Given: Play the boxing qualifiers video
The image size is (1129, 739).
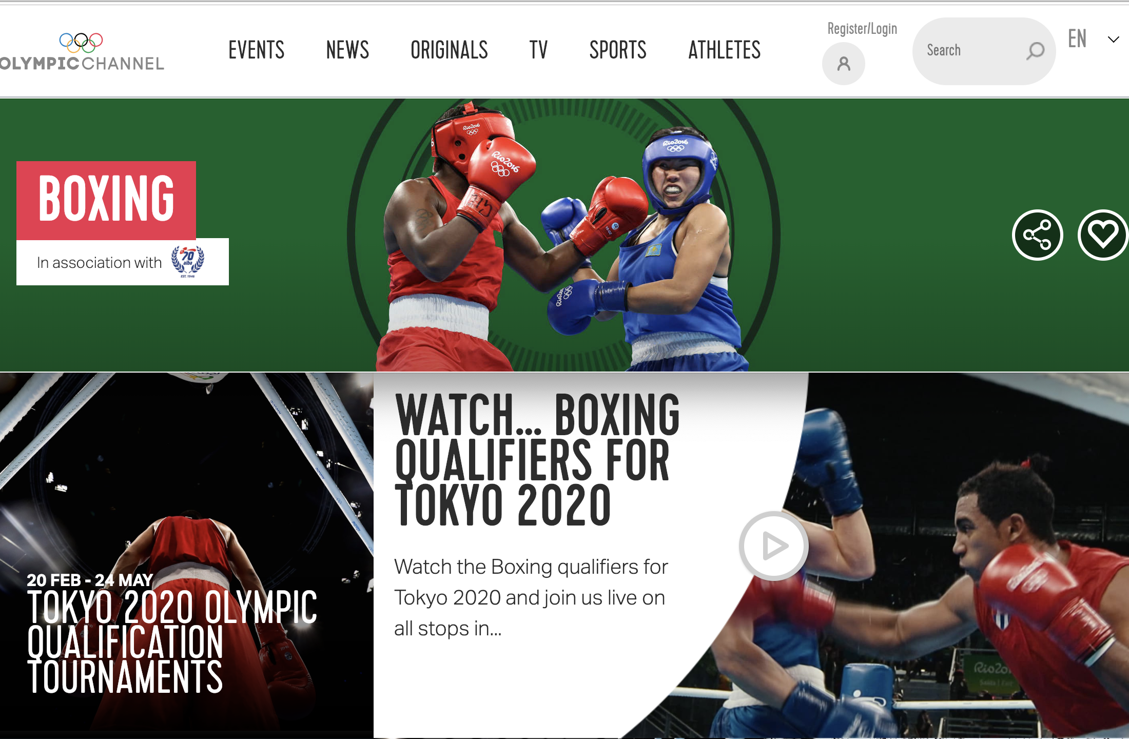Looking at the screenshot, I should [773, 546].
